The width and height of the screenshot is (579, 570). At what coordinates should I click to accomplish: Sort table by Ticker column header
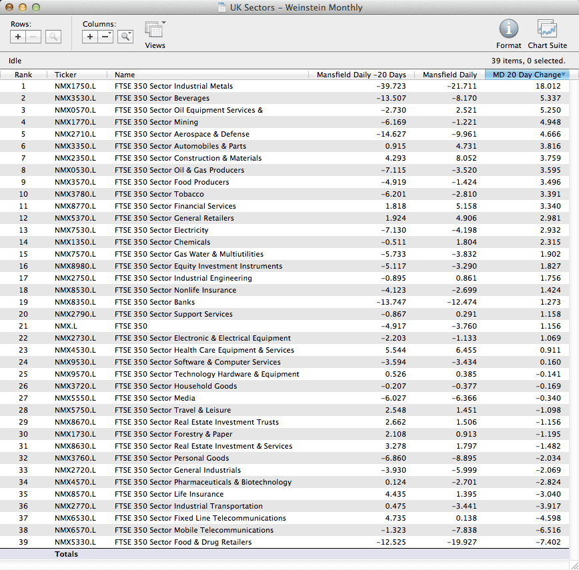coord(65,75)
